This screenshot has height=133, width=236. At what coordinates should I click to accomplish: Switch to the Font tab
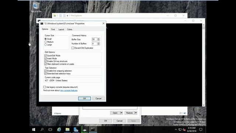[x=53, y=30]
